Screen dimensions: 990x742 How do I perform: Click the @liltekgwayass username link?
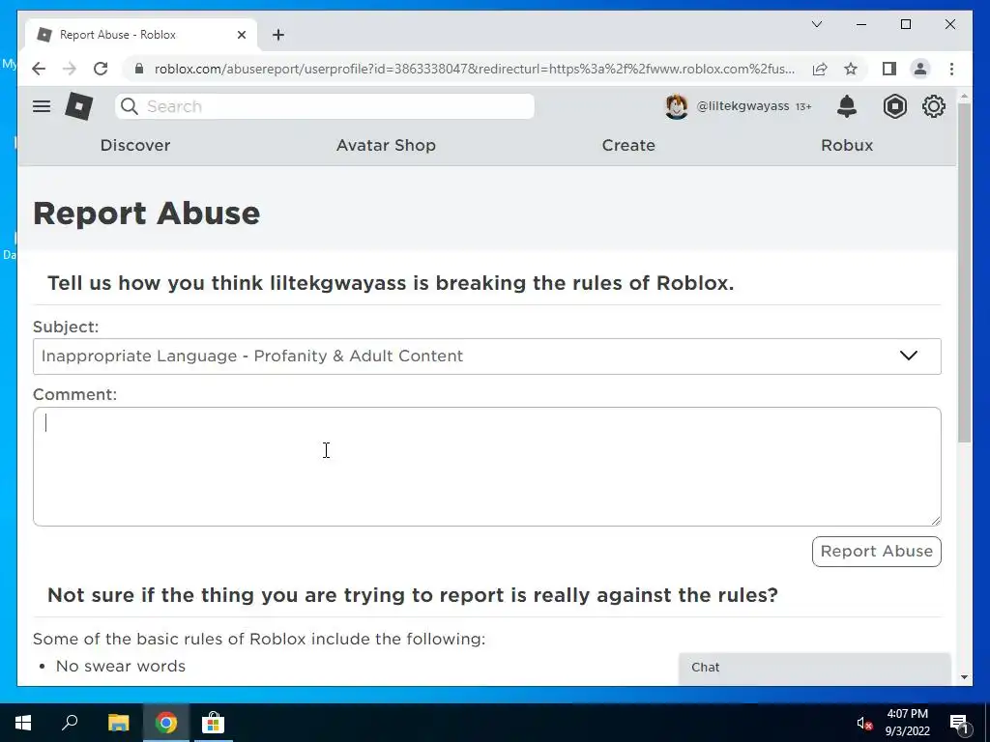coord(742,106)
